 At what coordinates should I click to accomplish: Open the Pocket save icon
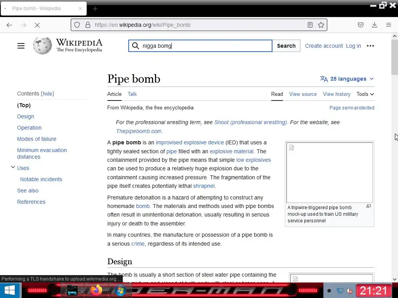(x=360, y=25)
